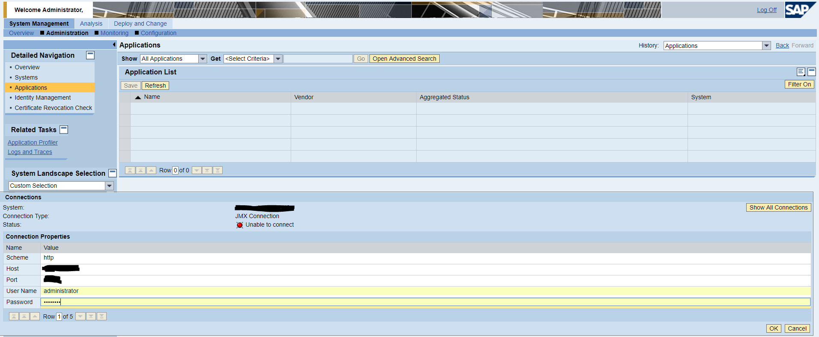Open the Application List options menu icon
The image size is (819, 337).
tap(801, 72)
